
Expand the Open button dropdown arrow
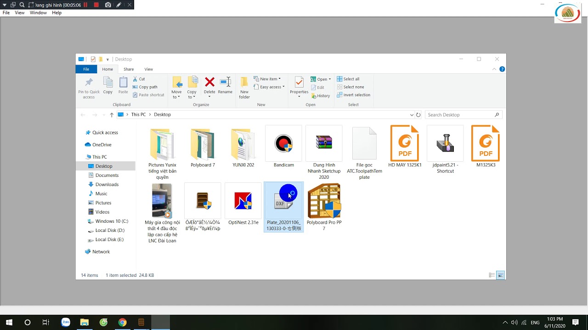tap(329, 79)
